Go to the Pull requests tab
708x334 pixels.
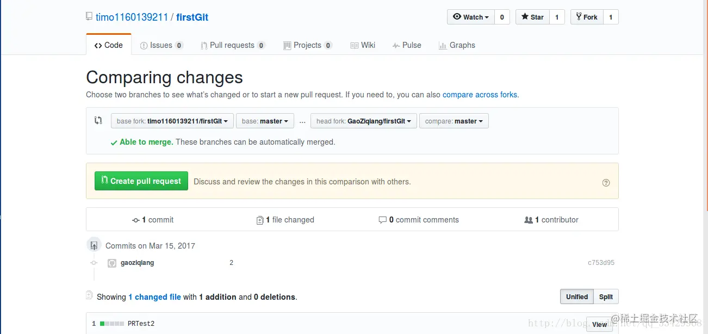(x=232, y=45)
